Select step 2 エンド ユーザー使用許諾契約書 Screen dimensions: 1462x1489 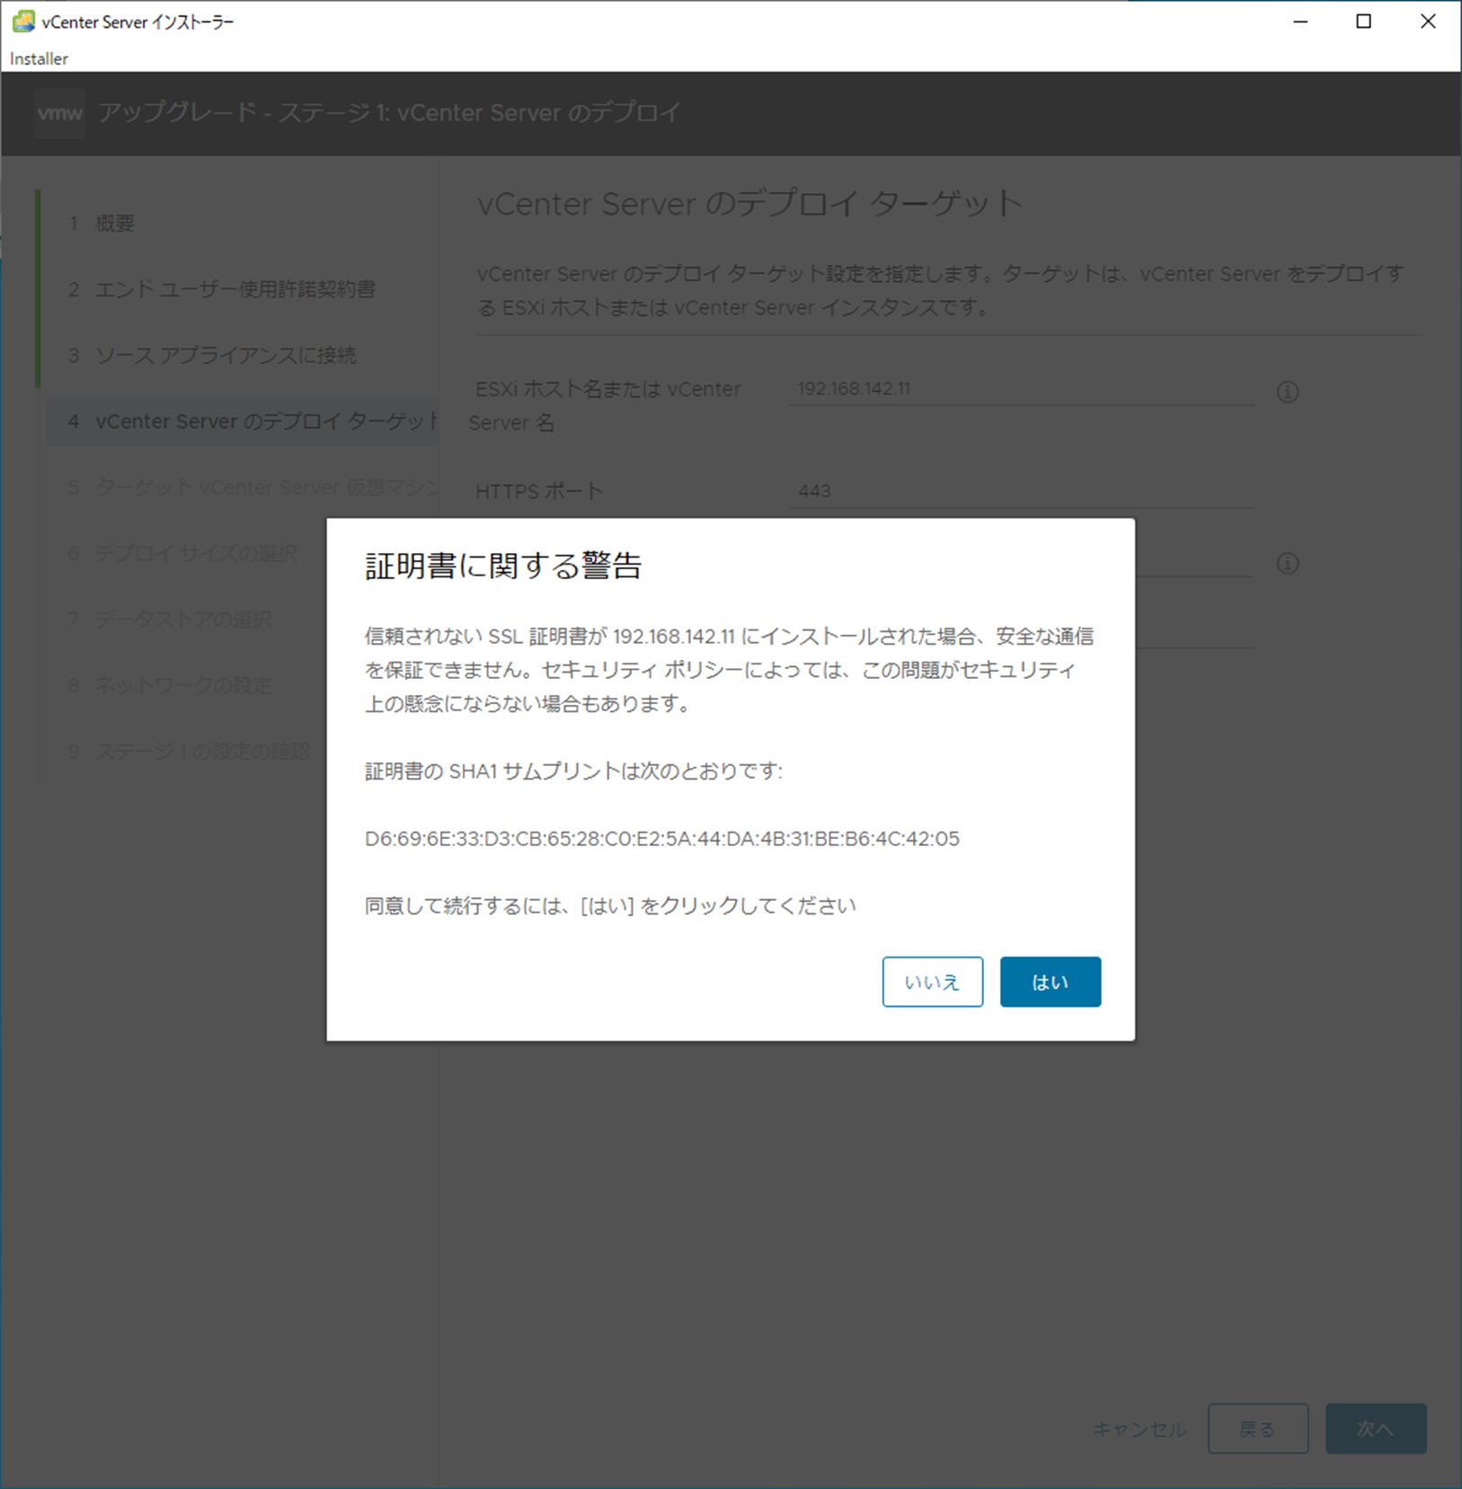point(241,289)
